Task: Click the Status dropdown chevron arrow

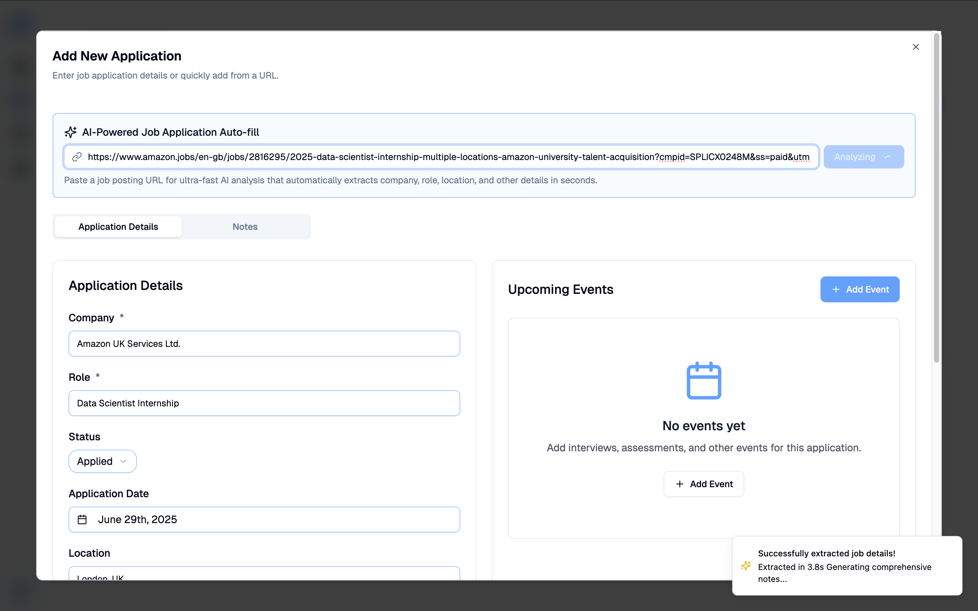Action: click(x=123, y=461)
